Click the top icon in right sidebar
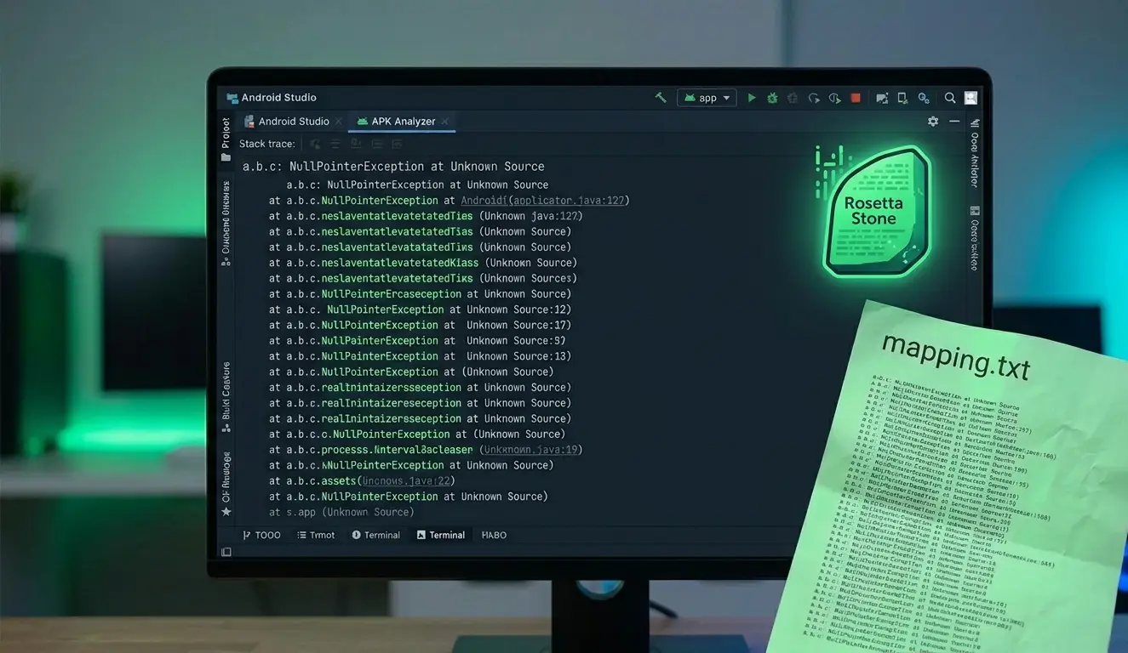Image resolution: width=1128 pixels, height=653 pixels. tap(975, 122)
